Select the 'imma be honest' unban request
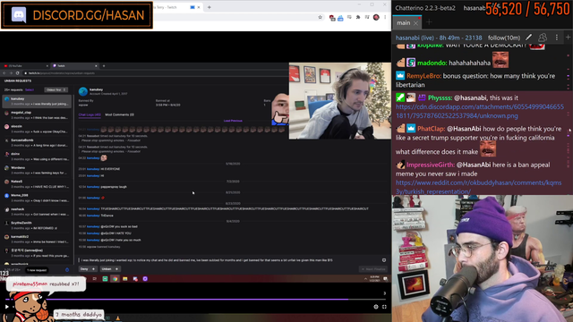This screenshot has height=322, width=573. click(37, 239)
